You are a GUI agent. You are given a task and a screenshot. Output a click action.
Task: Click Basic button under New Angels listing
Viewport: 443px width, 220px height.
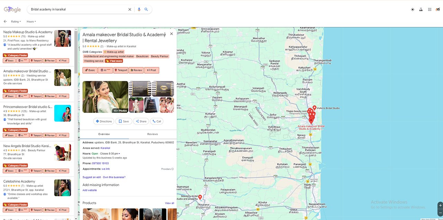click(x=9, y=171)
